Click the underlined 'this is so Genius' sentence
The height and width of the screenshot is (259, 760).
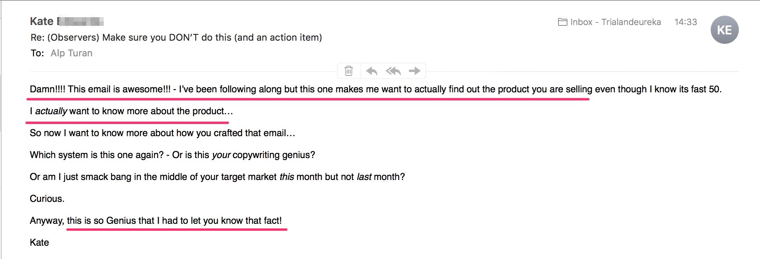point(174,221)
